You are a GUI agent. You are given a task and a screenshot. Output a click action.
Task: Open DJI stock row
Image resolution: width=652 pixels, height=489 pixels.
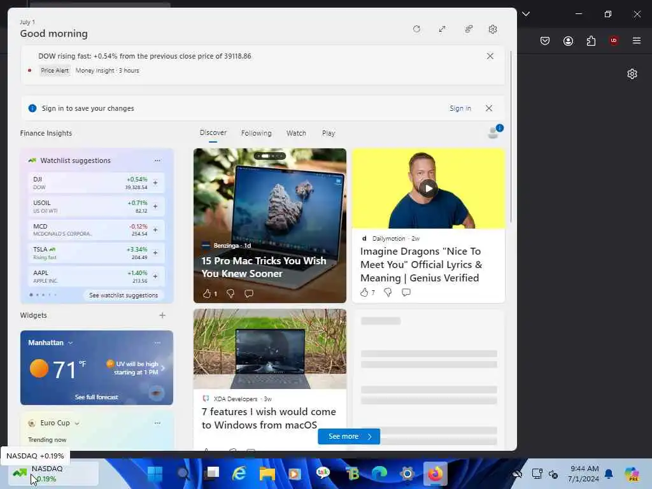click(x=96, y=183)
